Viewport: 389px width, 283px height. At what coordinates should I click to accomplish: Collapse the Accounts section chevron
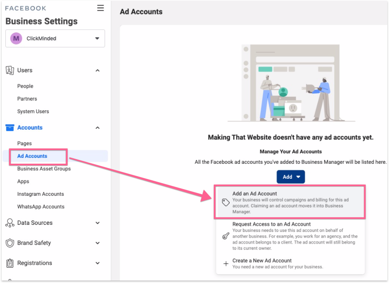[98, 128]
